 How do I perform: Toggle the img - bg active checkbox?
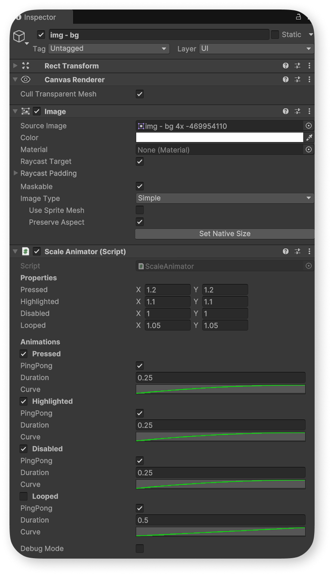41,35
